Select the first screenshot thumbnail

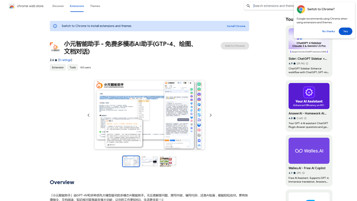point(131,161)
